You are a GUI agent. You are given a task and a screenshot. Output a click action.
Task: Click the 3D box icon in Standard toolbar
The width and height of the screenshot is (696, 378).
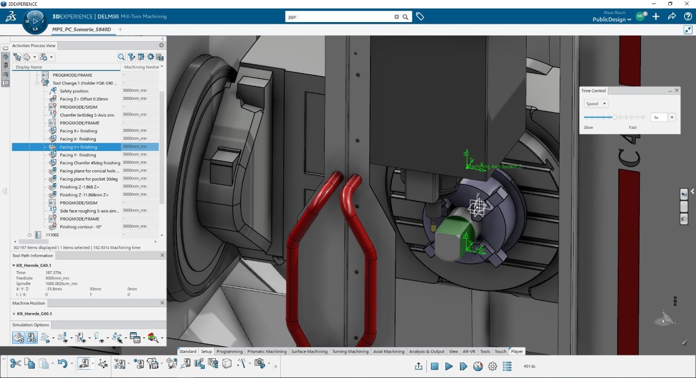click(x=227, y=363)
